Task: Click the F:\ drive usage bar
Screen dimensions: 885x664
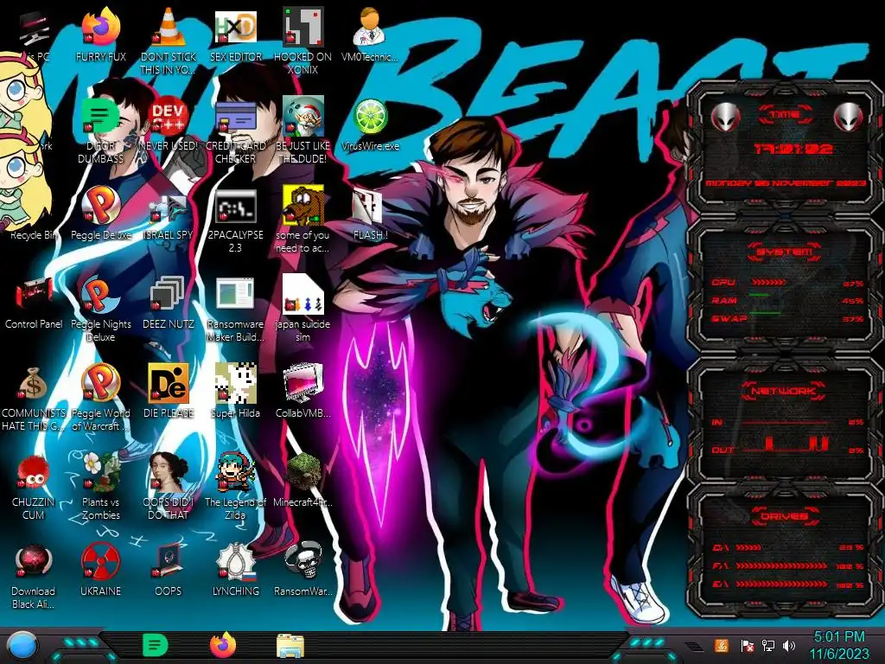Action: (x=781, y=565)
